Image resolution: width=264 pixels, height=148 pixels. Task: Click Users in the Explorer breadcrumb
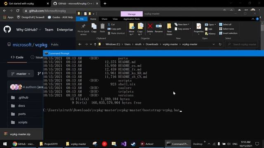(x=127, y=44)
